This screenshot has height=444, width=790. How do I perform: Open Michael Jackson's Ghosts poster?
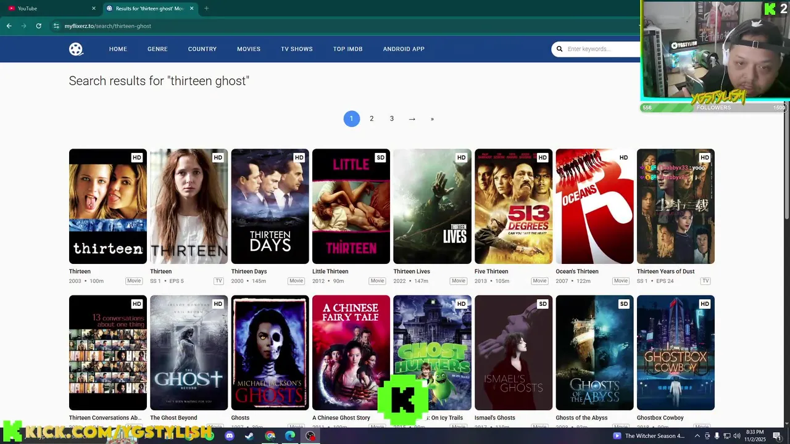point(270,353)
